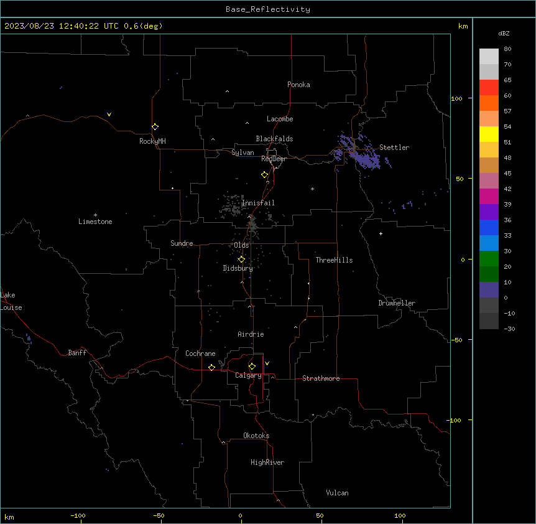The image size is (536, 524).
Task: Click the Banff town label
Action: click(77, 353)
